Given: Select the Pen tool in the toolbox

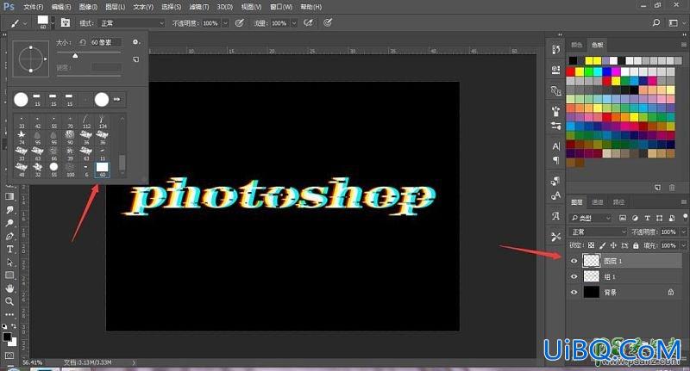Looking at the screenshot, I should coord(9,236).
